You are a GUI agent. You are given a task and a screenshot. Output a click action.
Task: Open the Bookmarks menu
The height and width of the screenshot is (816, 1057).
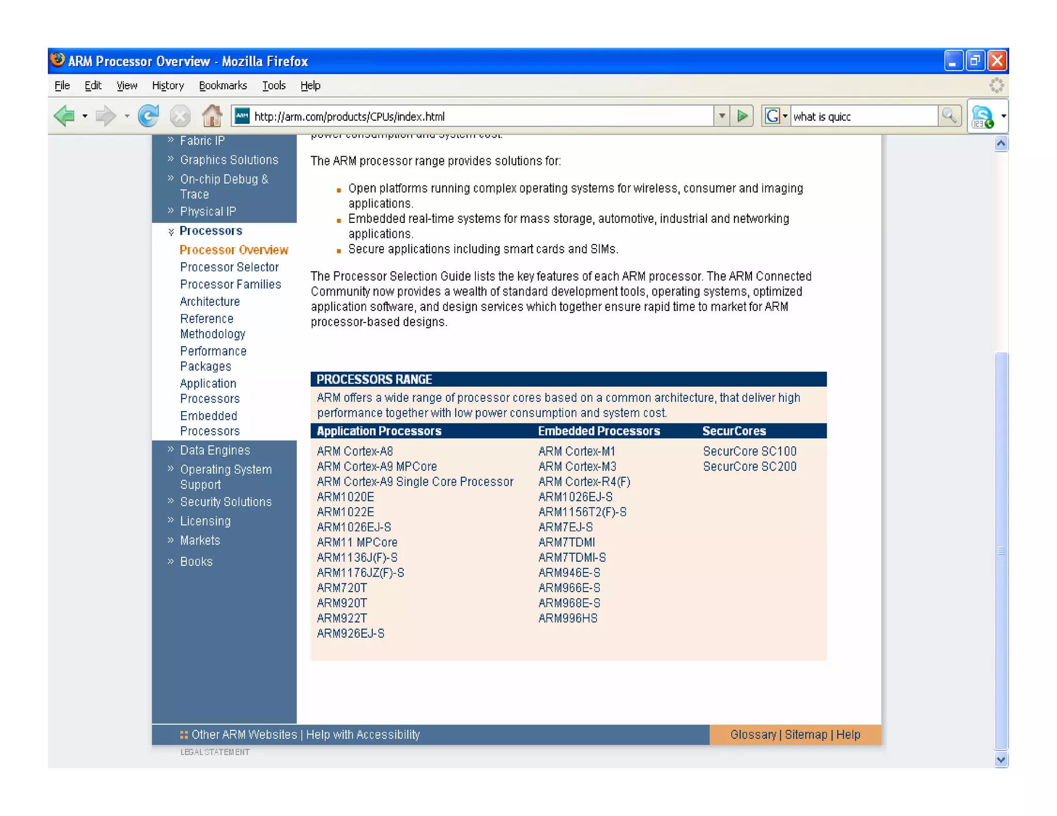point(223,86)
